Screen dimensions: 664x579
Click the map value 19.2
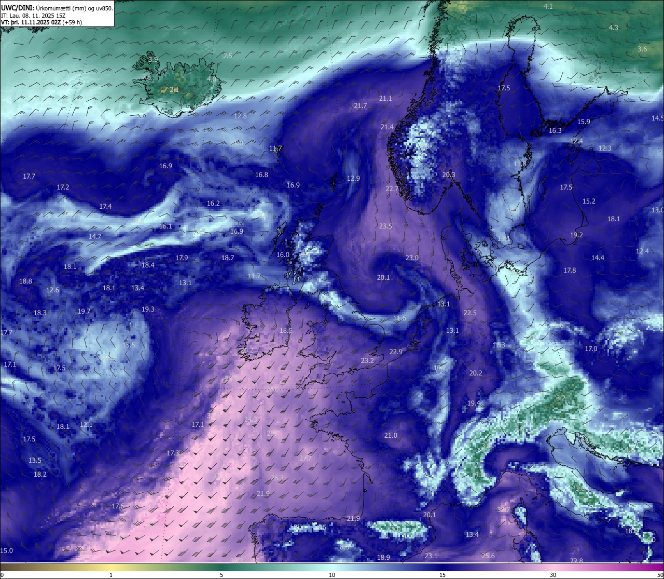point(576,235)
